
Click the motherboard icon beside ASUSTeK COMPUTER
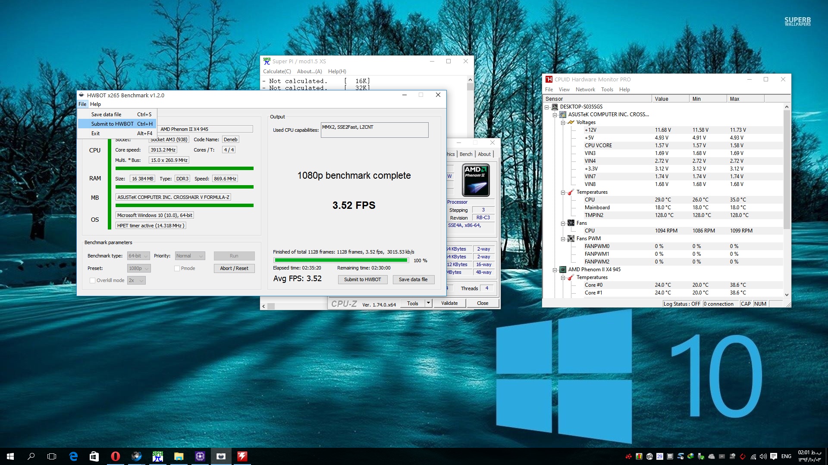click(x=563, y=115)
